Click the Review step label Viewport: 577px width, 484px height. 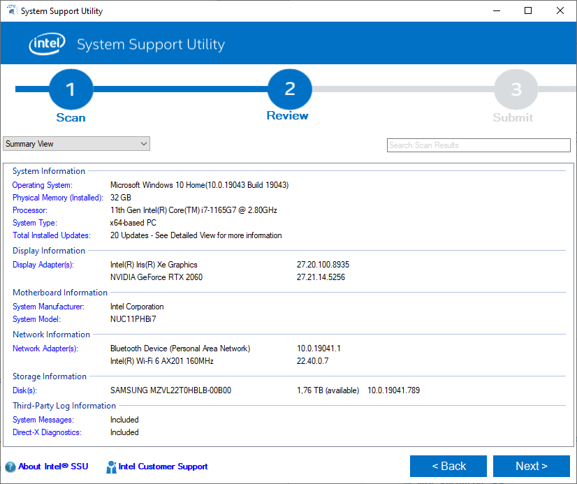pos(287,115)
